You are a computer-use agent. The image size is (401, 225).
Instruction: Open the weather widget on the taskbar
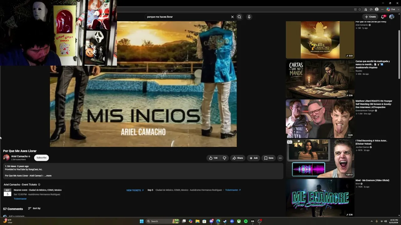(x=8, y=221)
